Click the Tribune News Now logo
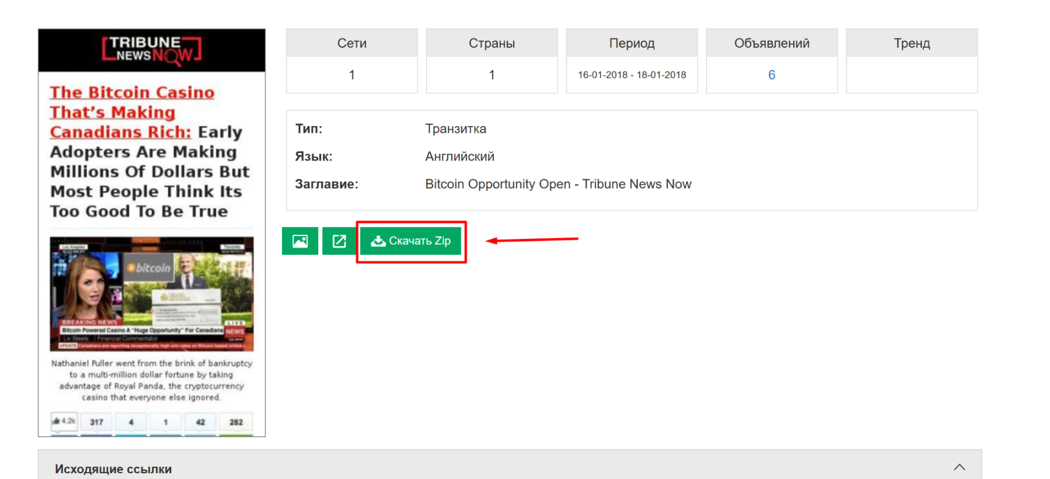 click(152, 50)
